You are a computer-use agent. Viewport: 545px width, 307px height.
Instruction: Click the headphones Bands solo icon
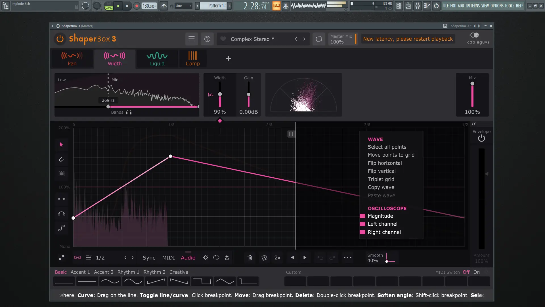[129, 112]
